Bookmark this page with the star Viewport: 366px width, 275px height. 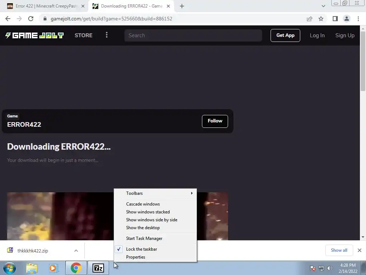coord(321,19)
